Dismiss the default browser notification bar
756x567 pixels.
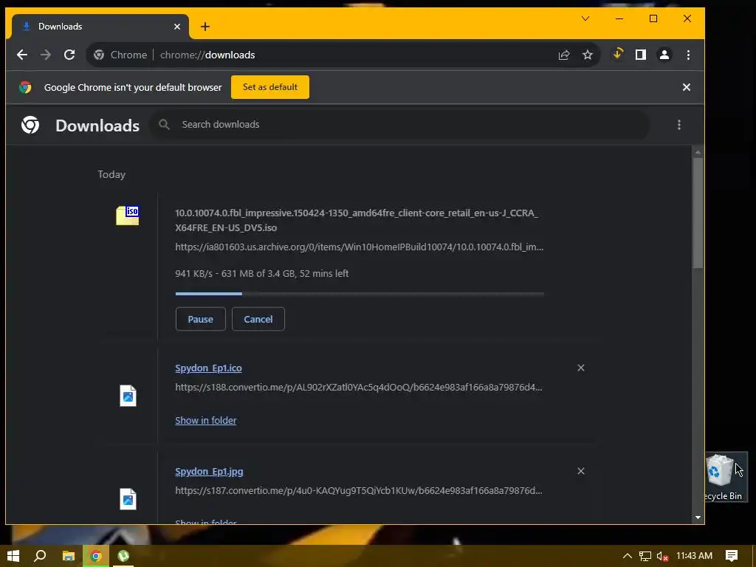(686, 87)
